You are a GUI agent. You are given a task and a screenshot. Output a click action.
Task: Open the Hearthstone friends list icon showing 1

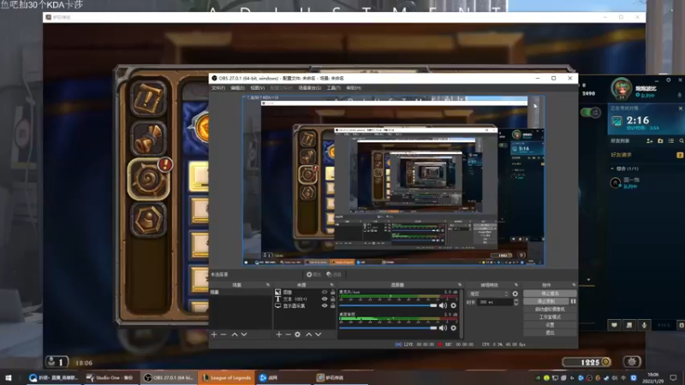click(57, 361)
